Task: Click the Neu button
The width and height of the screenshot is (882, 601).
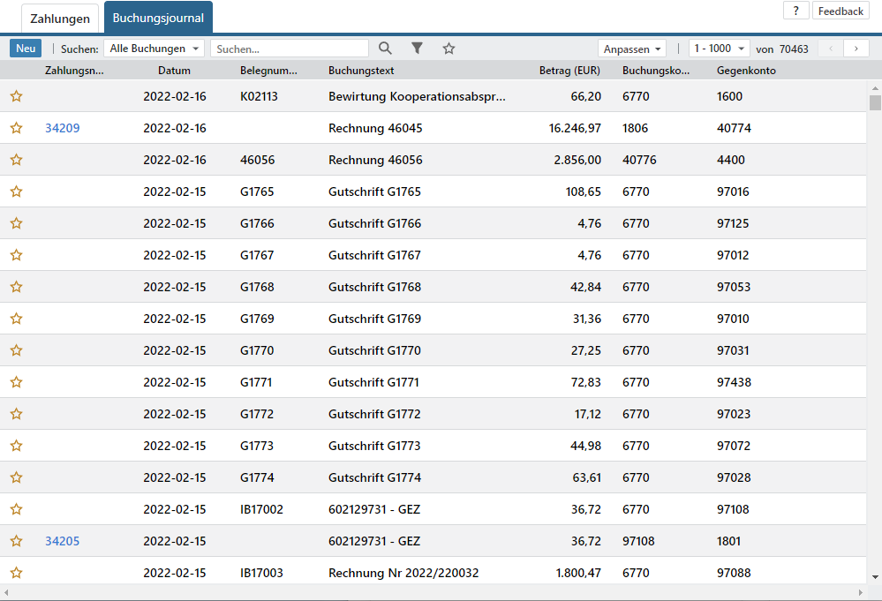Action: [x=26, y=49]
